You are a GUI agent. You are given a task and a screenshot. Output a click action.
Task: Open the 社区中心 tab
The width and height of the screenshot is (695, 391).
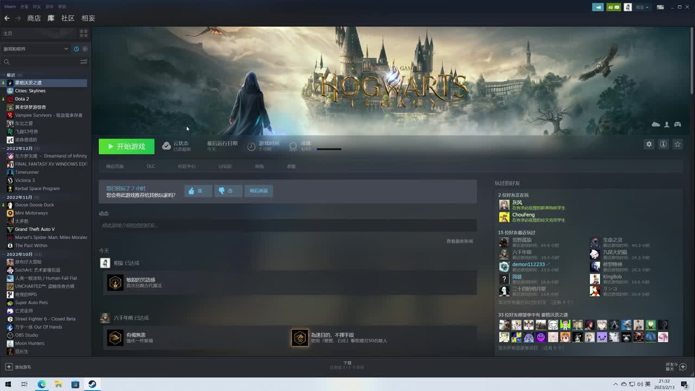coord(186,166)
